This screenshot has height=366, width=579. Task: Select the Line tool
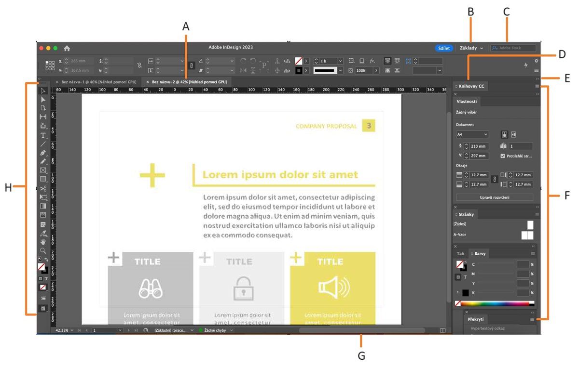point(43,144)
